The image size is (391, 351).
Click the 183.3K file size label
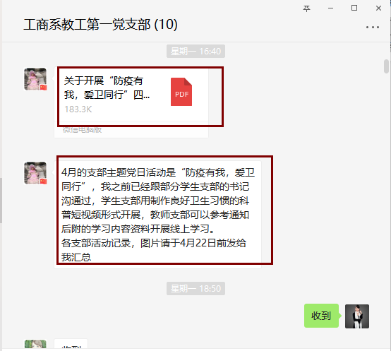pyautogui.click(x=78, y=109)
